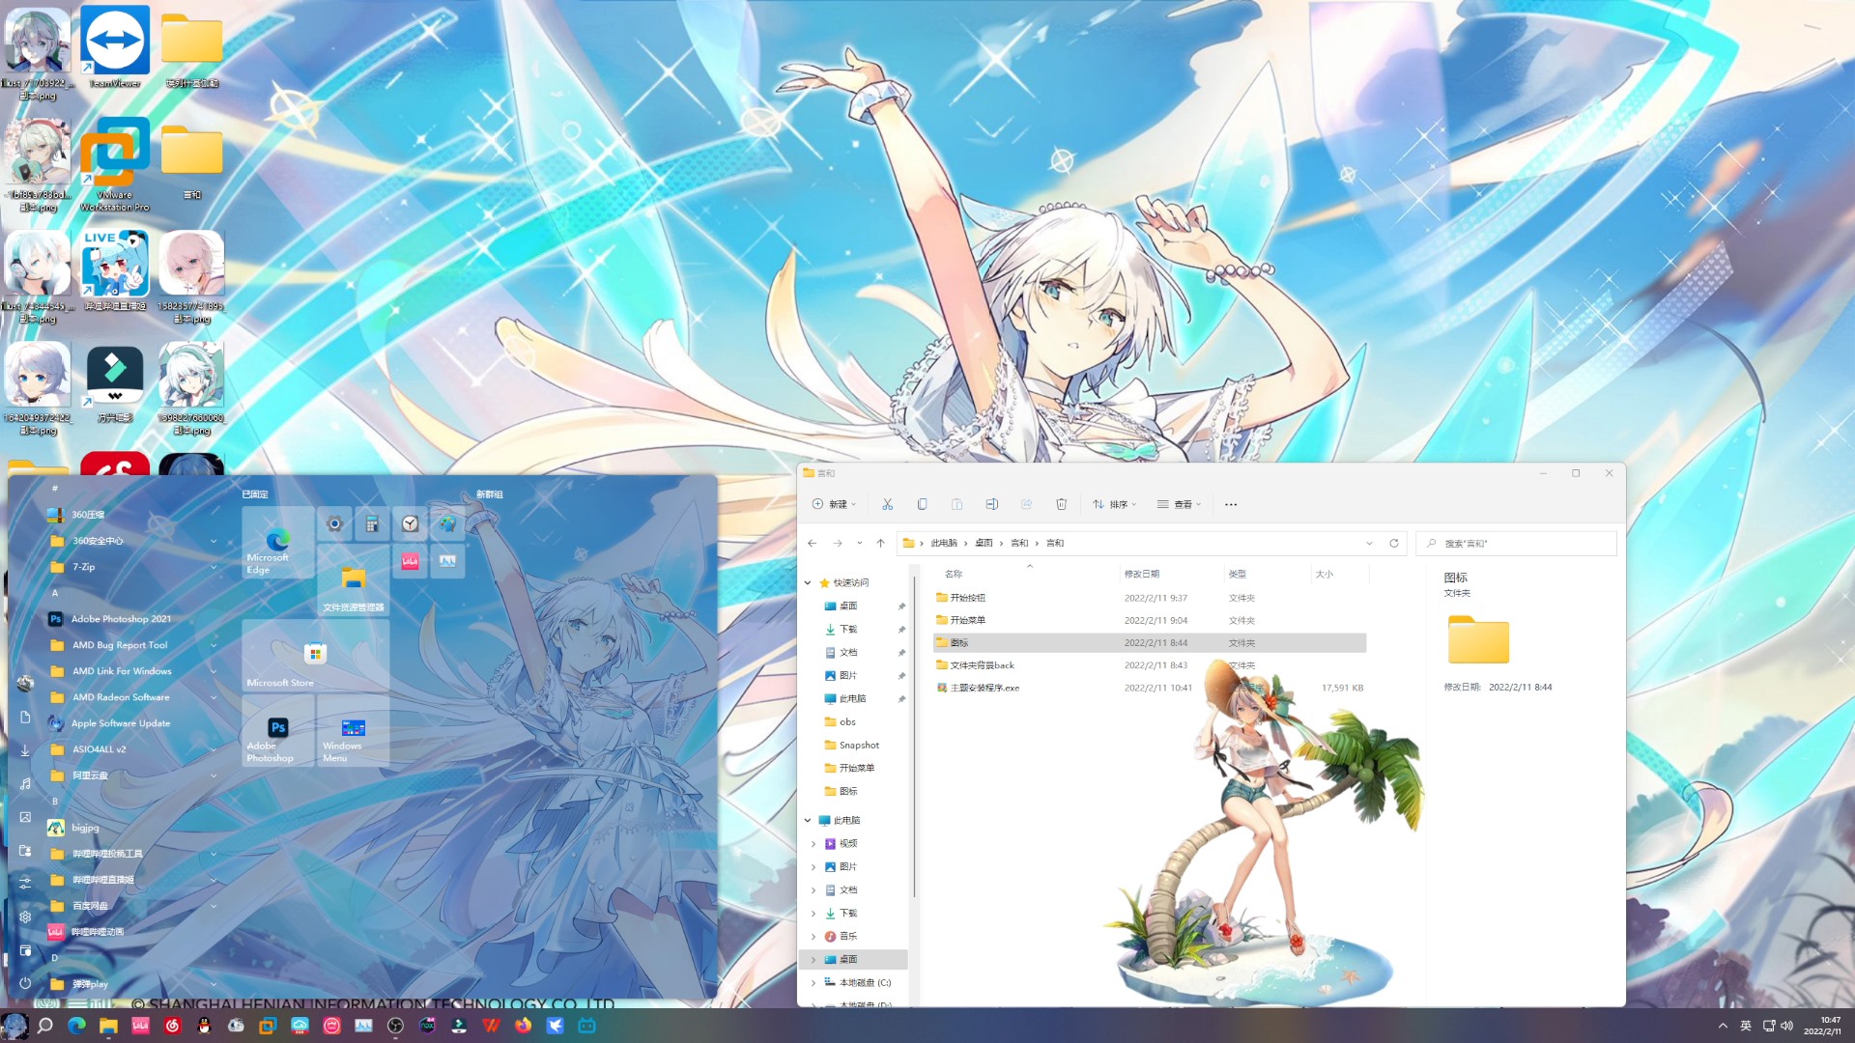Screen dimensions: 1855x1043
Task: Click the 修改日期 column header
Action: pos(1142,574)
